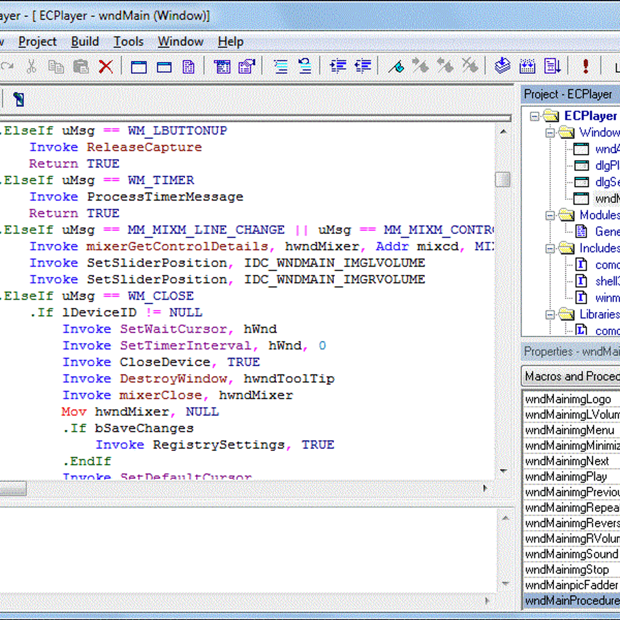Viewport: 620px width, 620px height.
Task: Select wndMainpicFadder in the procedures list
Action: point(572,585)
